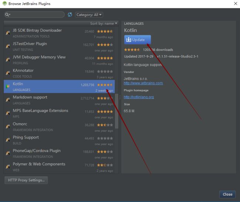Select MPS BaseLanguage Extensions plugin

pyautogui.click(x=59, y=113)
